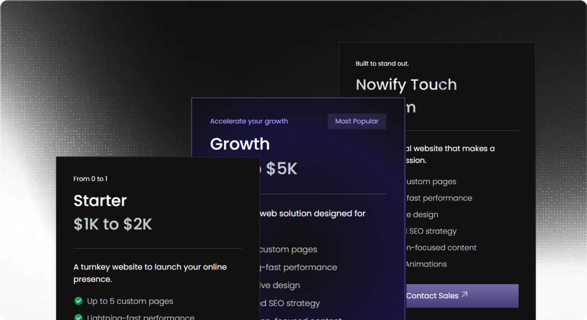Click the From 0 to 1 tagline
The image size is (587, 320).
(90, 179)
